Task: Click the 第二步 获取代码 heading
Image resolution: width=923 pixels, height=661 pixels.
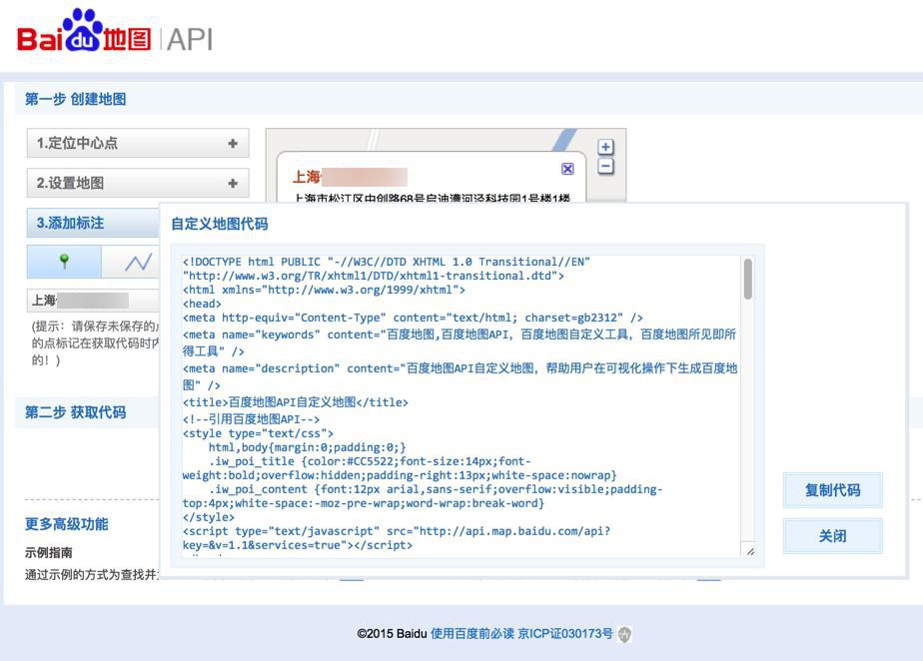Action: coord(75,412)
